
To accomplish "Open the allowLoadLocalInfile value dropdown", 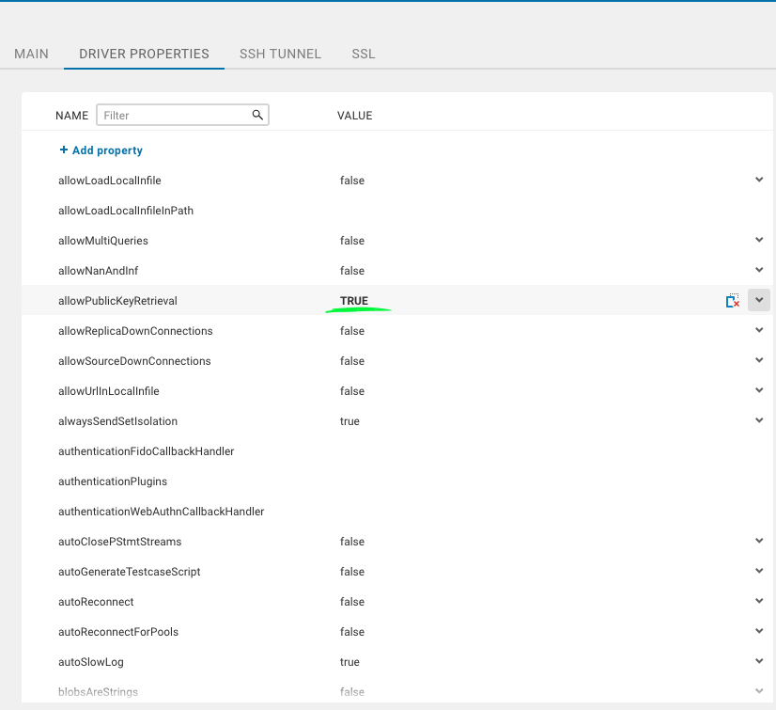I will 759,179.
